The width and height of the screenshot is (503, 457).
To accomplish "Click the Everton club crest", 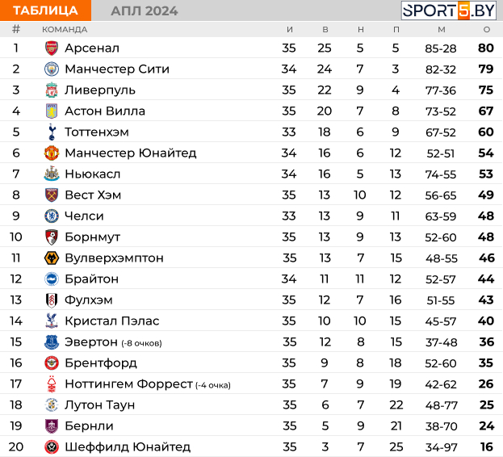I will (52, 342).
